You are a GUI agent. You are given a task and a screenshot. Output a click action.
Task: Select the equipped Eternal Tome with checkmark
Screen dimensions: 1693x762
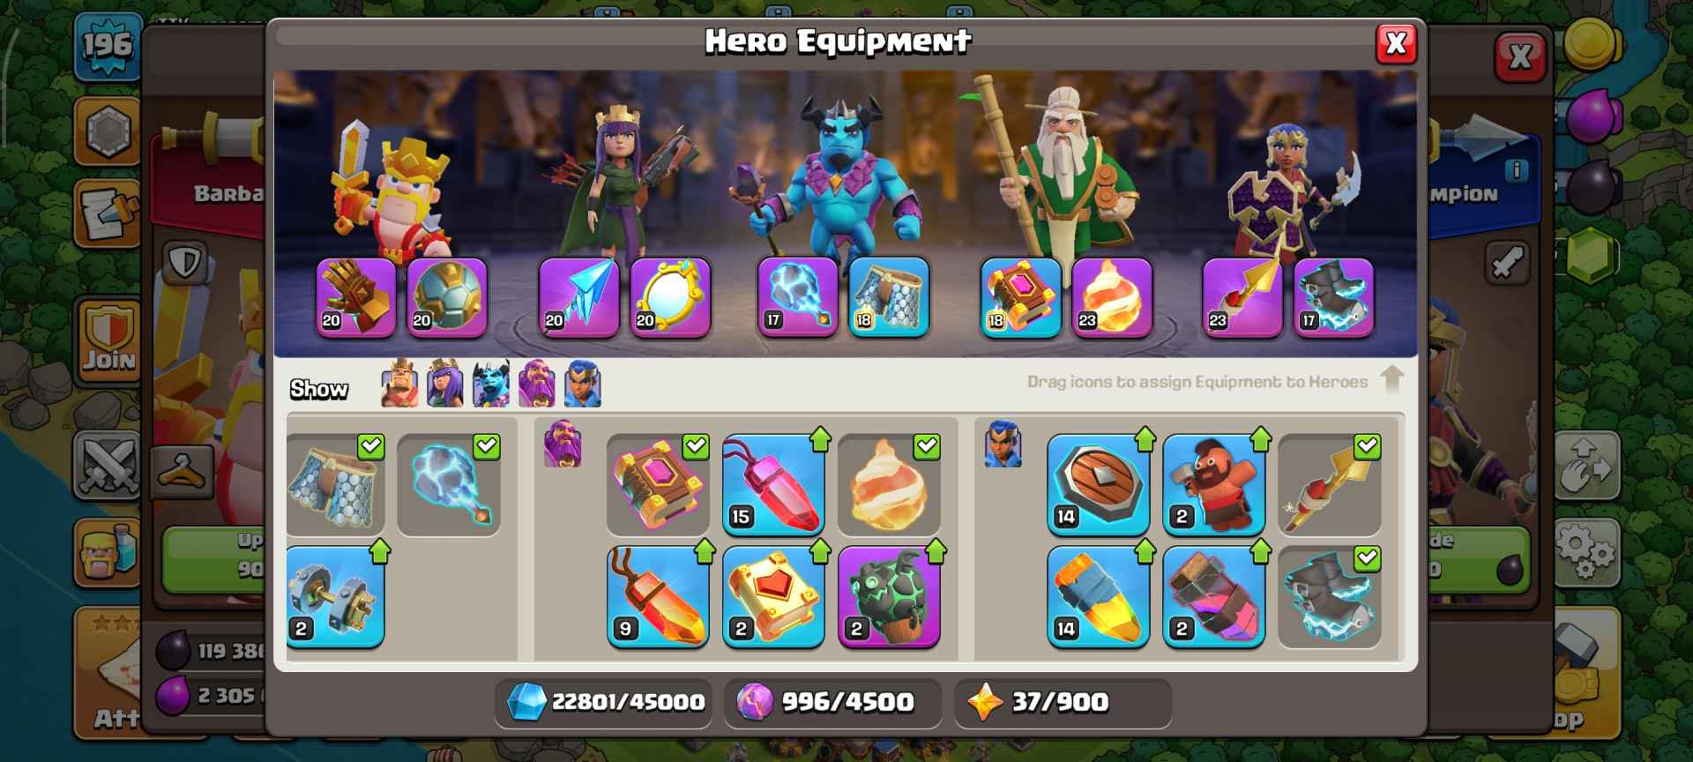(x=658, y=484)
